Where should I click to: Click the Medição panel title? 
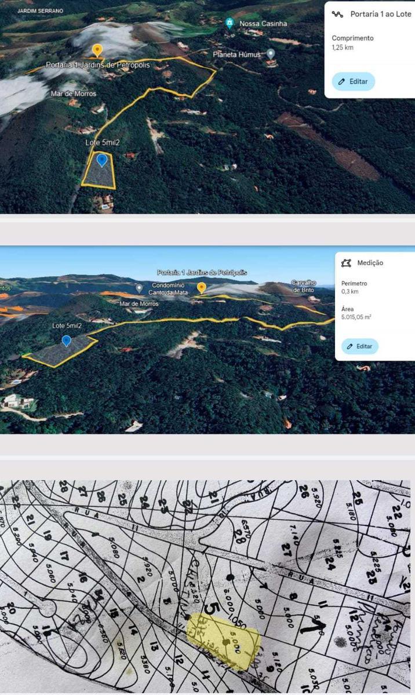pyautogui.click(x=370, y=263)
